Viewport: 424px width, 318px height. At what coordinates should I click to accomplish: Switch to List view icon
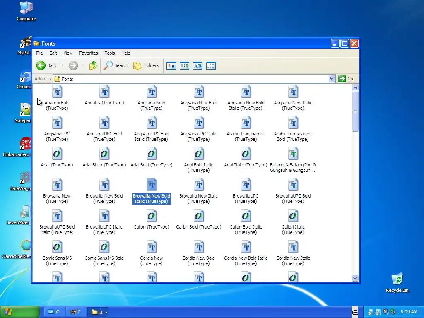tap(184, 66)
